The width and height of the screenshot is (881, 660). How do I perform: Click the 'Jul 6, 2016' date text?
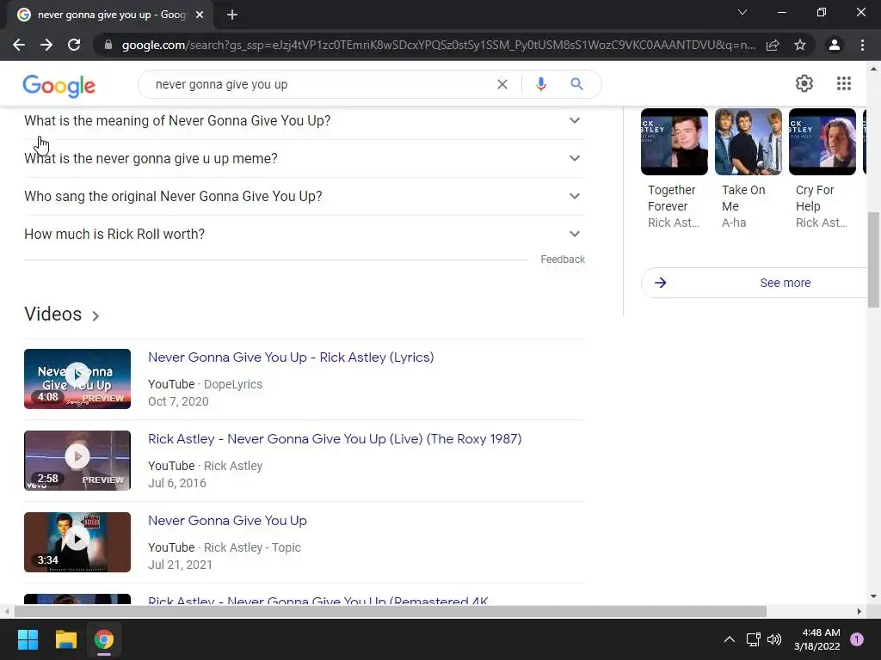[x=177, y=483]
